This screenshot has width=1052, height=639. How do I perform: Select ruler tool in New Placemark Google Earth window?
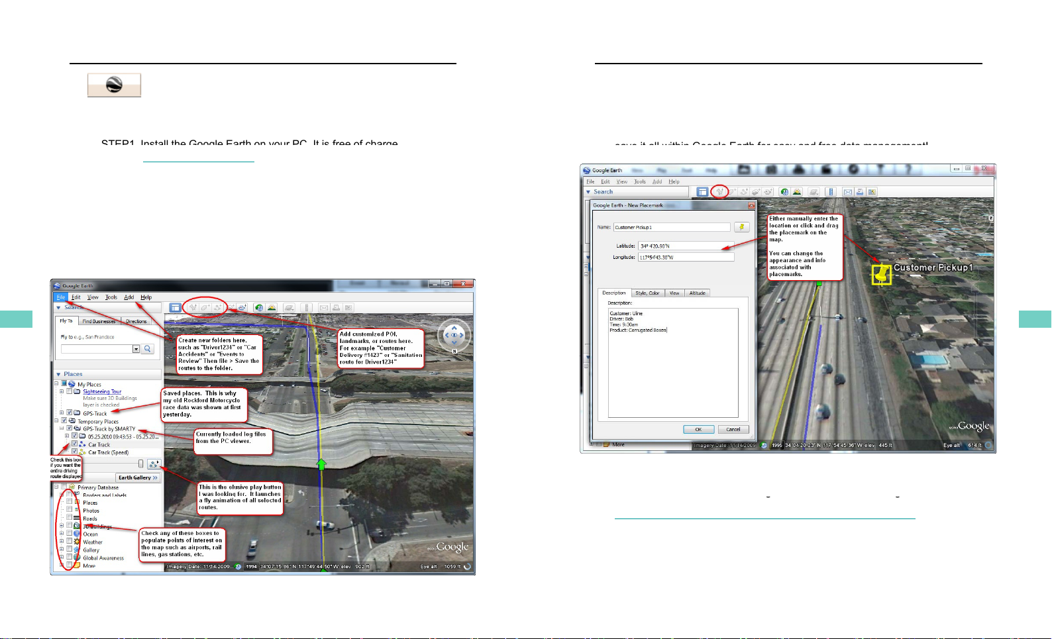[x=831, y=192]
